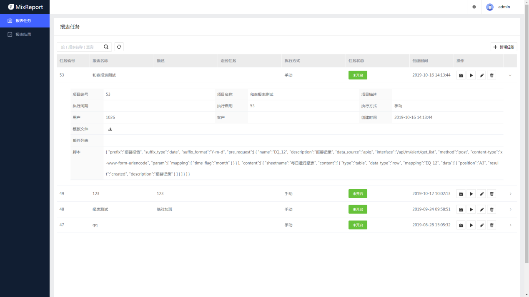Expand the details row for task 48
This screenshot has height=297, width=529.
(510, 209)
